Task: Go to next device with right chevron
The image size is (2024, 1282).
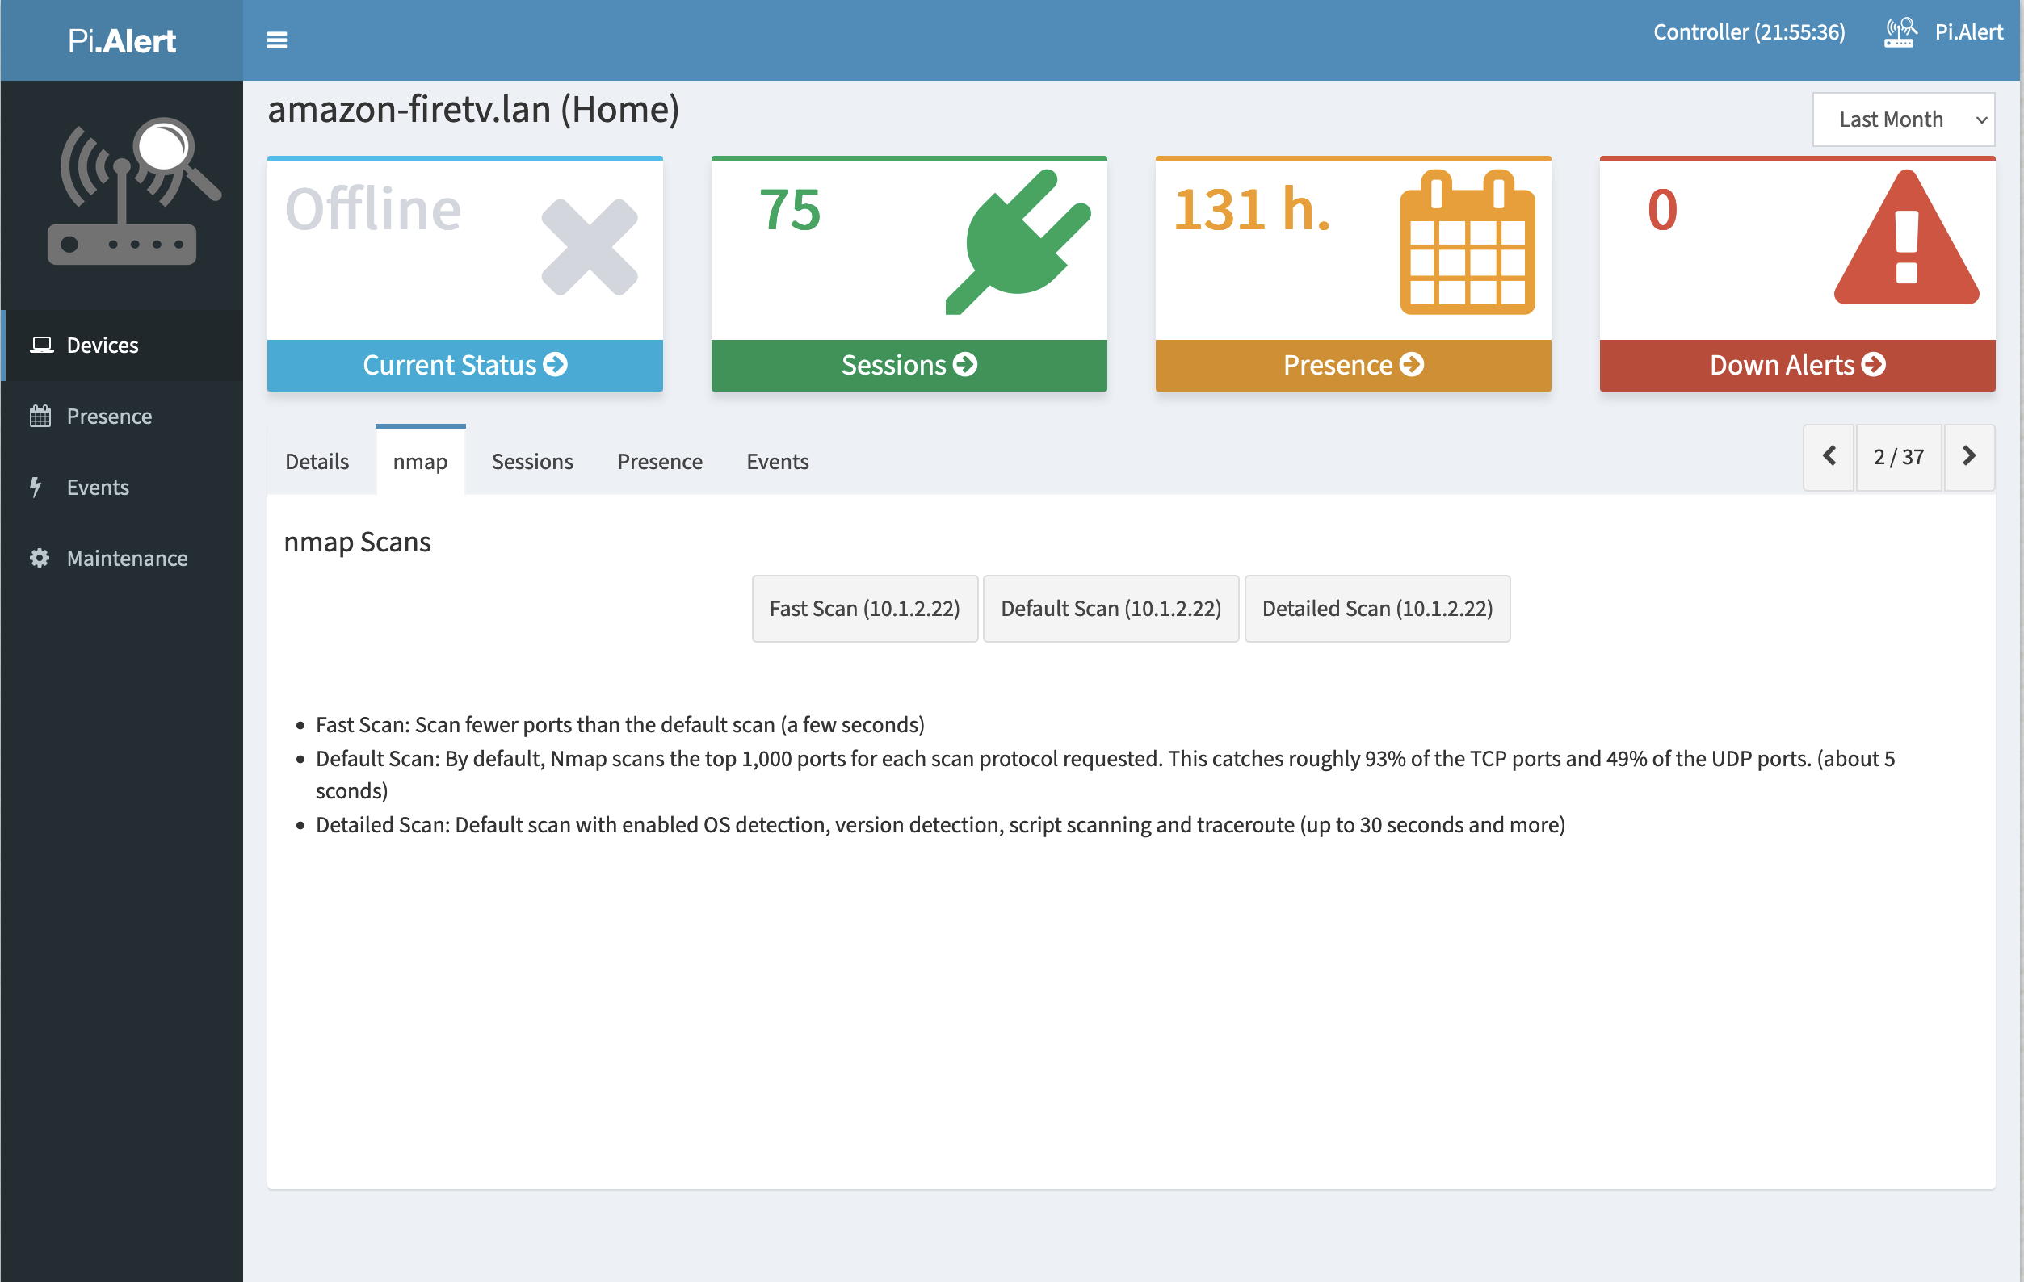Action: (x=1967, y=457)
